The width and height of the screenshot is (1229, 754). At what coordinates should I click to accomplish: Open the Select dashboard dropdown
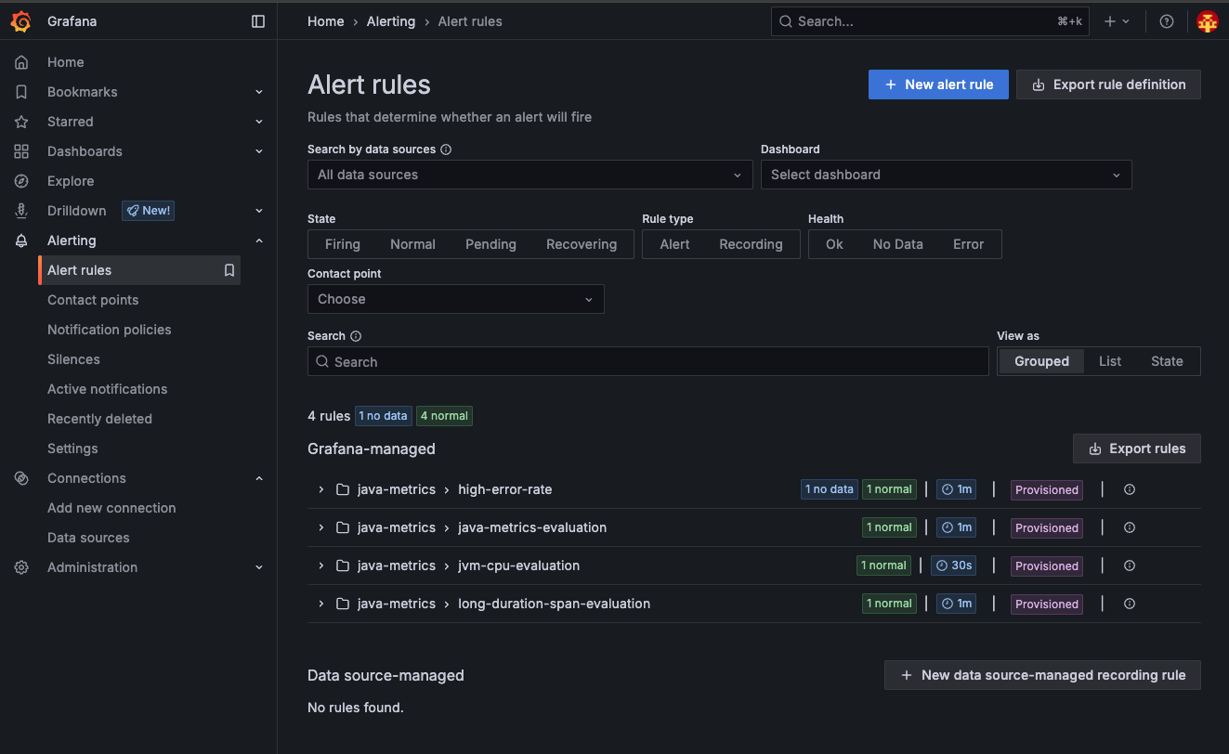pos(947,175)
